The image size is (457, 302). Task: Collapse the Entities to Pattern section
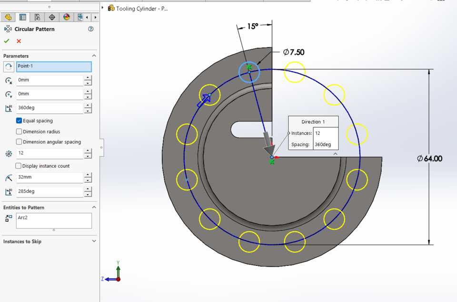(94, 207)
